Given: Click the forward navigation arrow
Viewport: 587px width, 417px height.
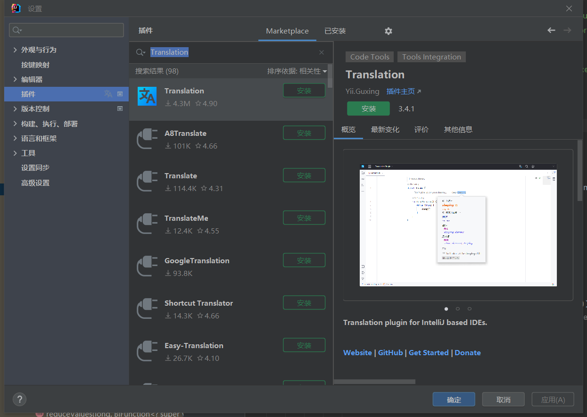Looking at the screenshot, I should pos(567,30).
